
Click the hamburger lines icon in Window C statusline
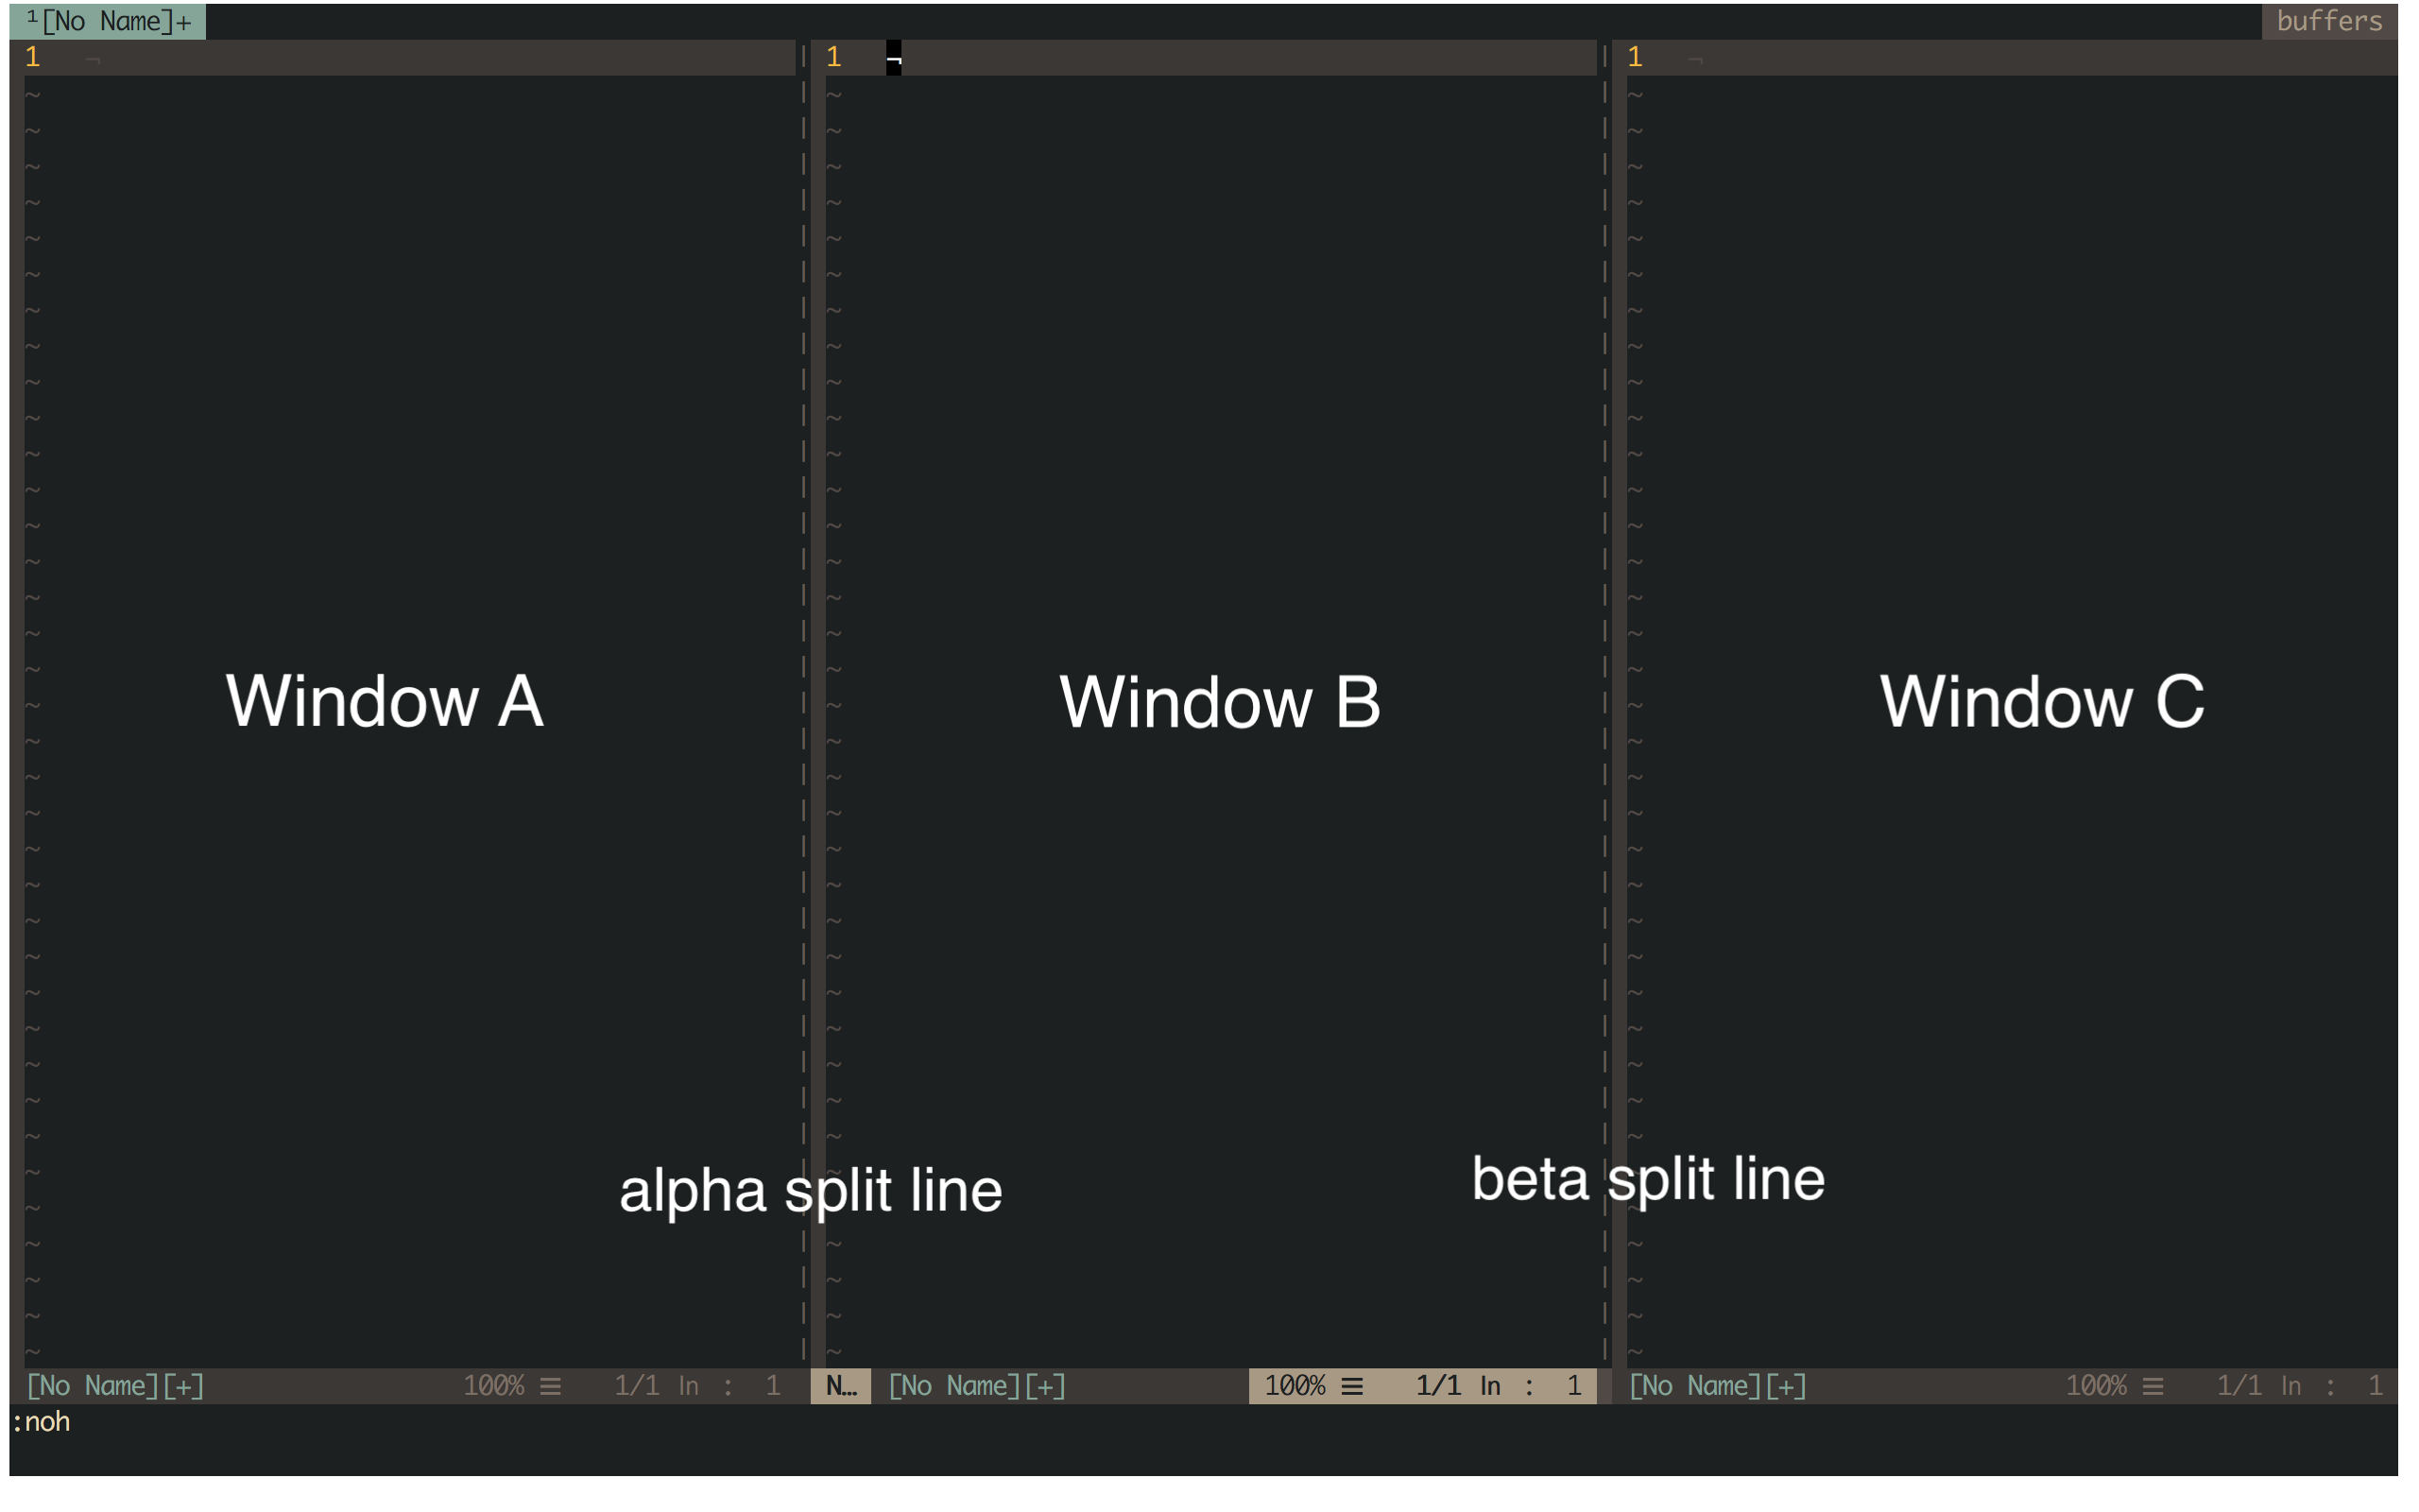2153,1386
